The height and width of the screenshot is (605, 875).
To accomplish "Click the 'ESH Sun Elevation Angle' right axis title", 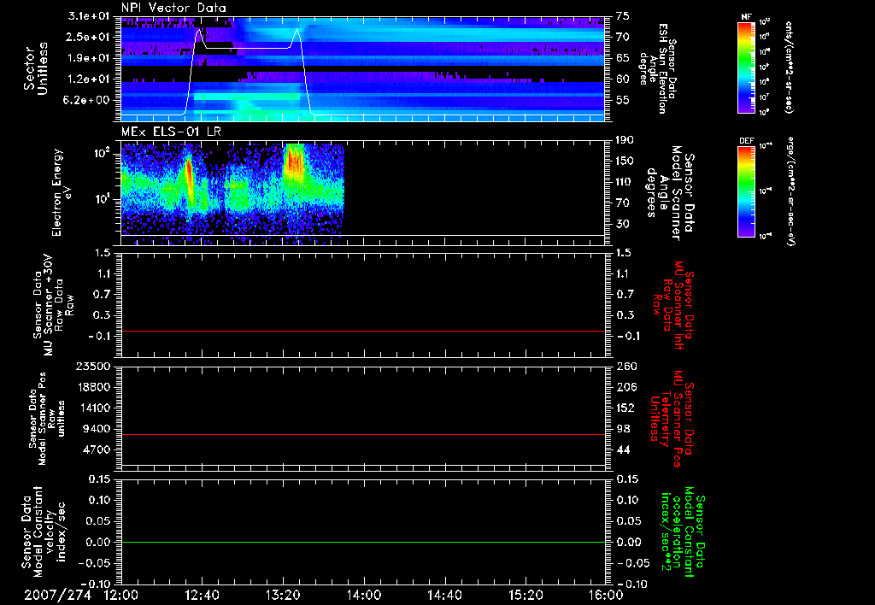I will pyautogui.click(x=653, y=68).
